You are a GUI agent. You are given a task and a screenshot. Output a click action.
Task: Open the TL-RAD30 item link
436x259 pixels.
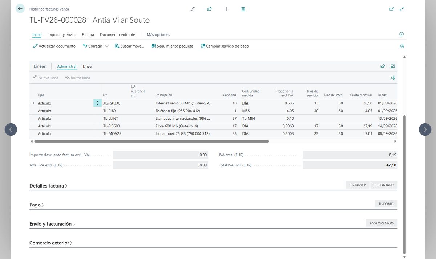point(112,103)
